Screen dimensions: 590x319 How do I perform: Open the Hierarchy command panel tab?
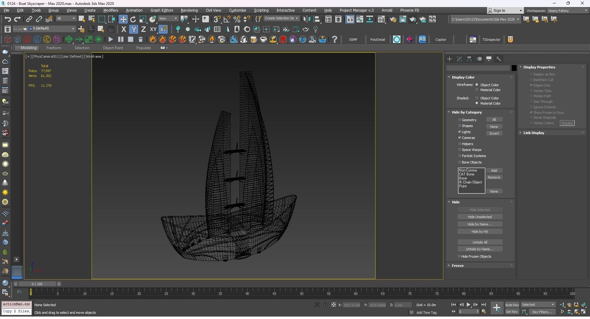(469, 59)
